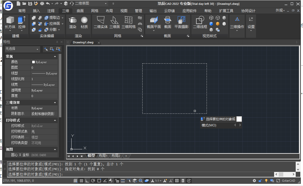This screenshot has height=186, width=303.
Task: Click the headset support icon
Action: pyautogui.click(x=72, y=4)
